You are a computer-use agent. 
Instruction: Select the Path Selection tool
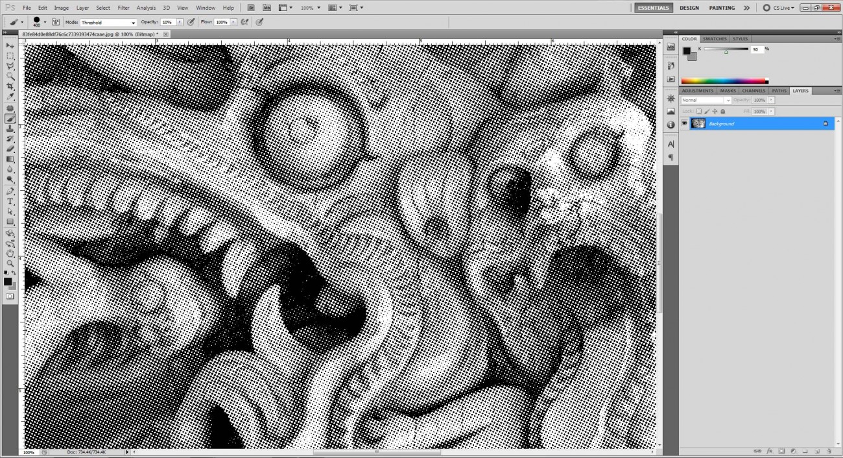(x=10, y=211)
